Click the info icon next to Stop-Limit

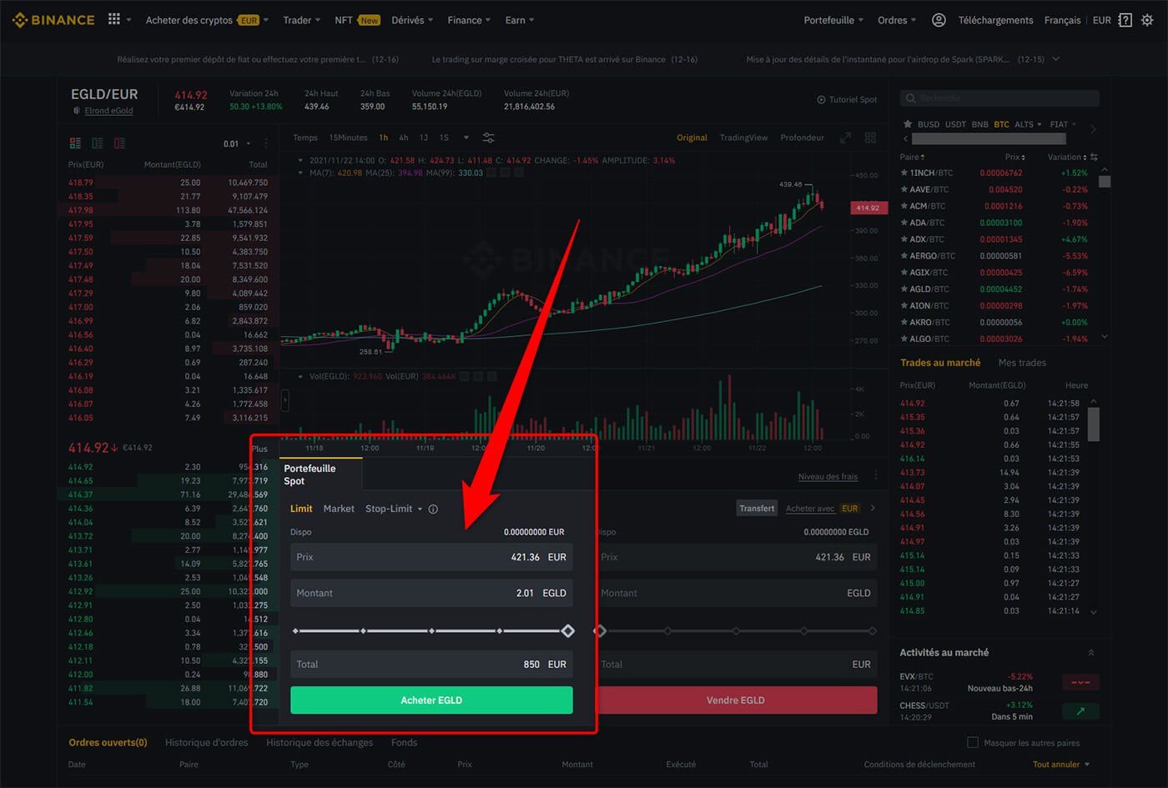pyautogui.click(x=433, y=509)
